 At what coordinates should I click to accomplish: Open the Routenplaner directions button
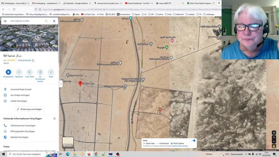tap(8, 72)
